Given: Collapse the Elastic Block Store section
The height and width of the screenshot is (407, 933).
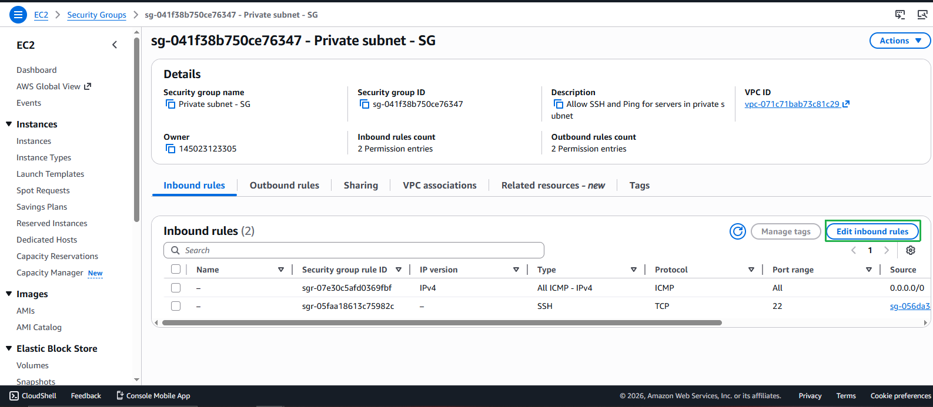Looking at the screenshot, I should pos(9,348).
